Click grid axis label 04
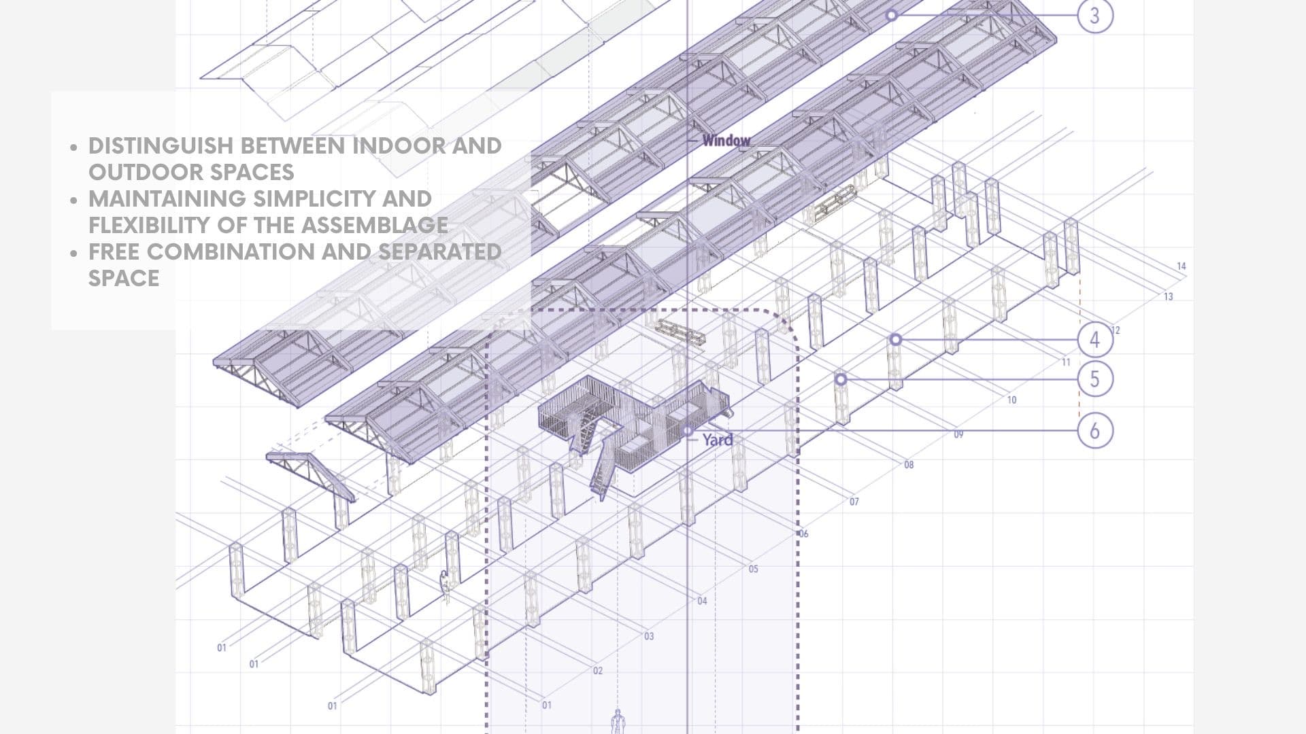Screen dimensions: 1306x734 coord(702,601)
